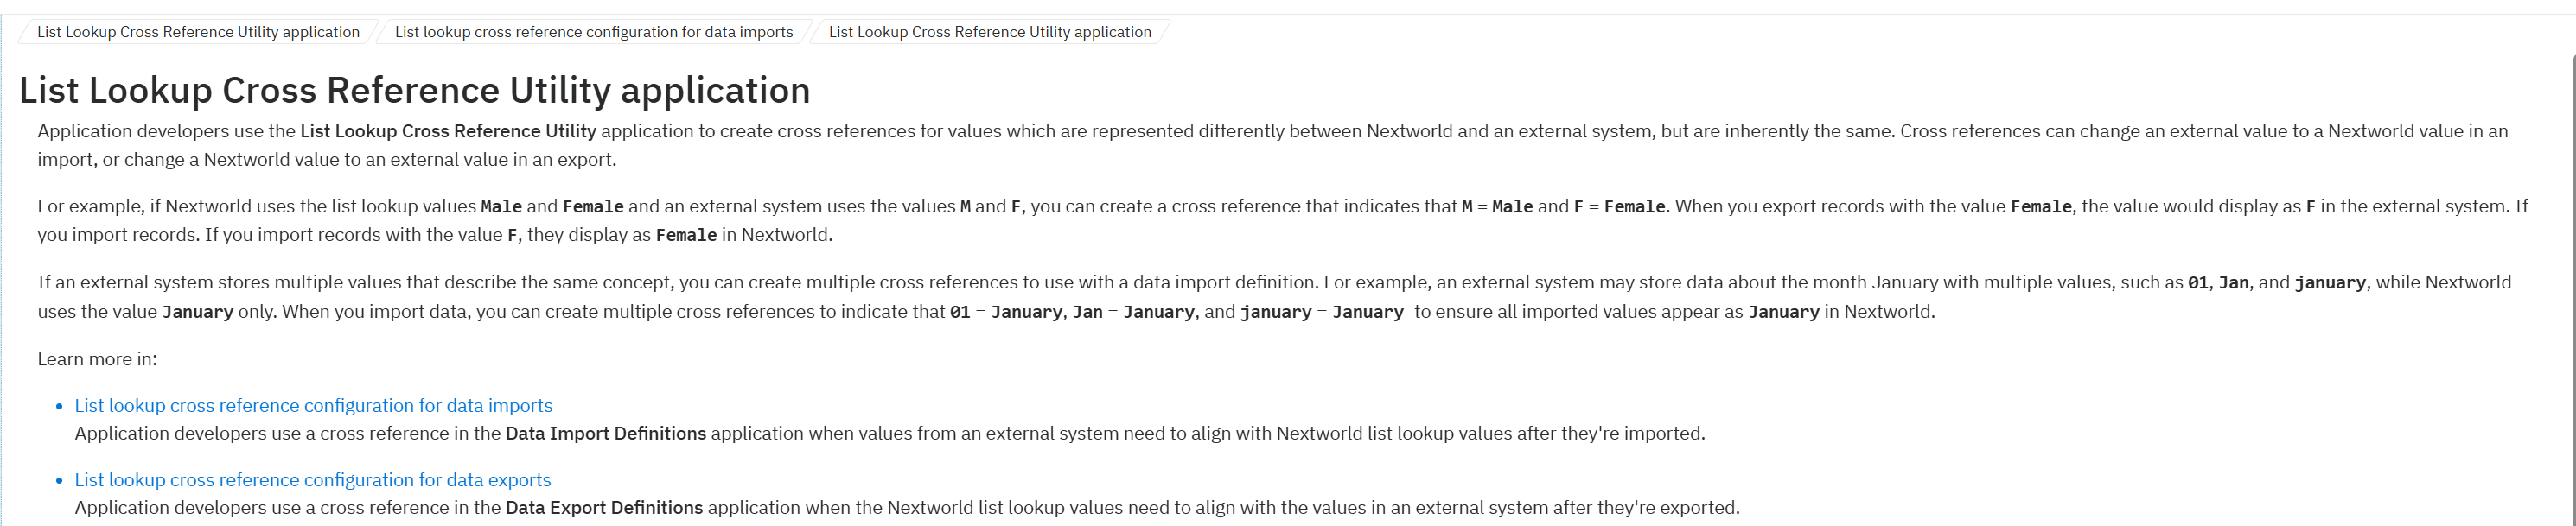Click the bold Utility application name in the intro paragraph
Viewport: 2576px width, 526px height.
coord(447,131)
